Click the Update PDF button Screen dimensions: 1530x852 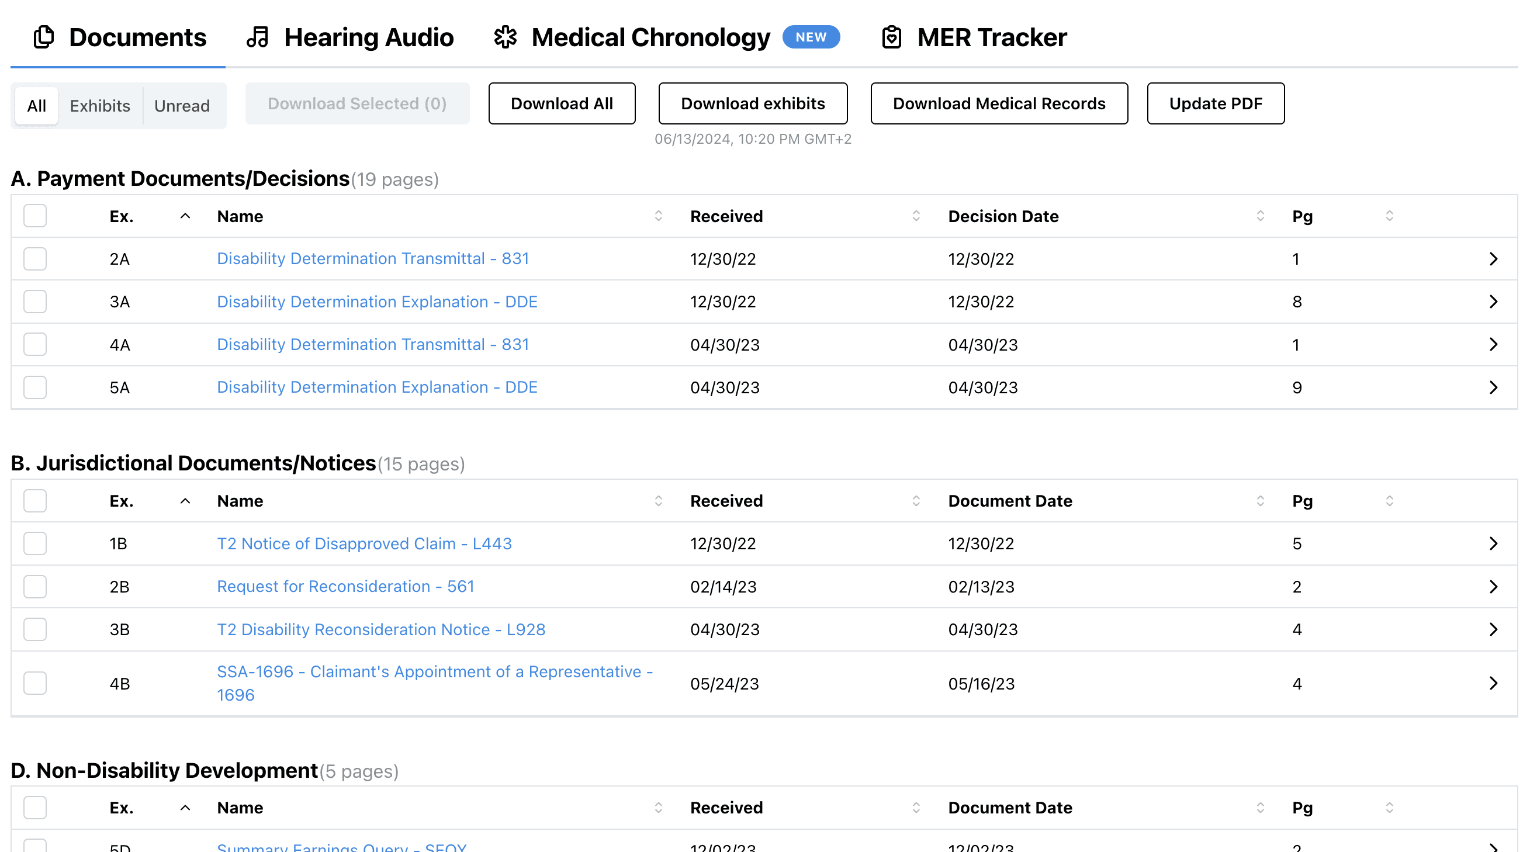pyautogui.click(x=1215, y=103)
